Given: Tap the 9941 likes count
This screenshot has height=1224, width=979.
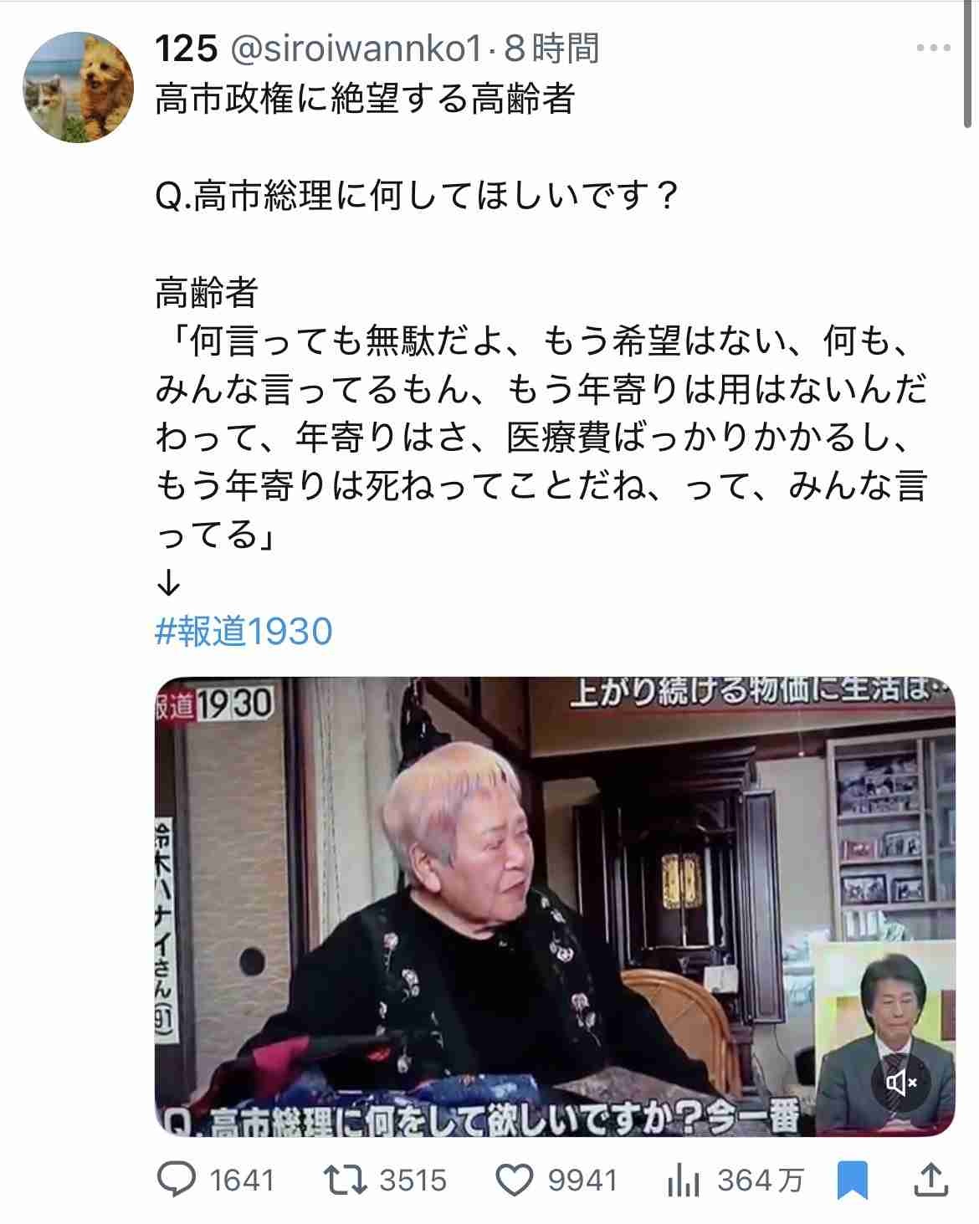Looking at the screenshot, I should click(x=582, y=1180).
